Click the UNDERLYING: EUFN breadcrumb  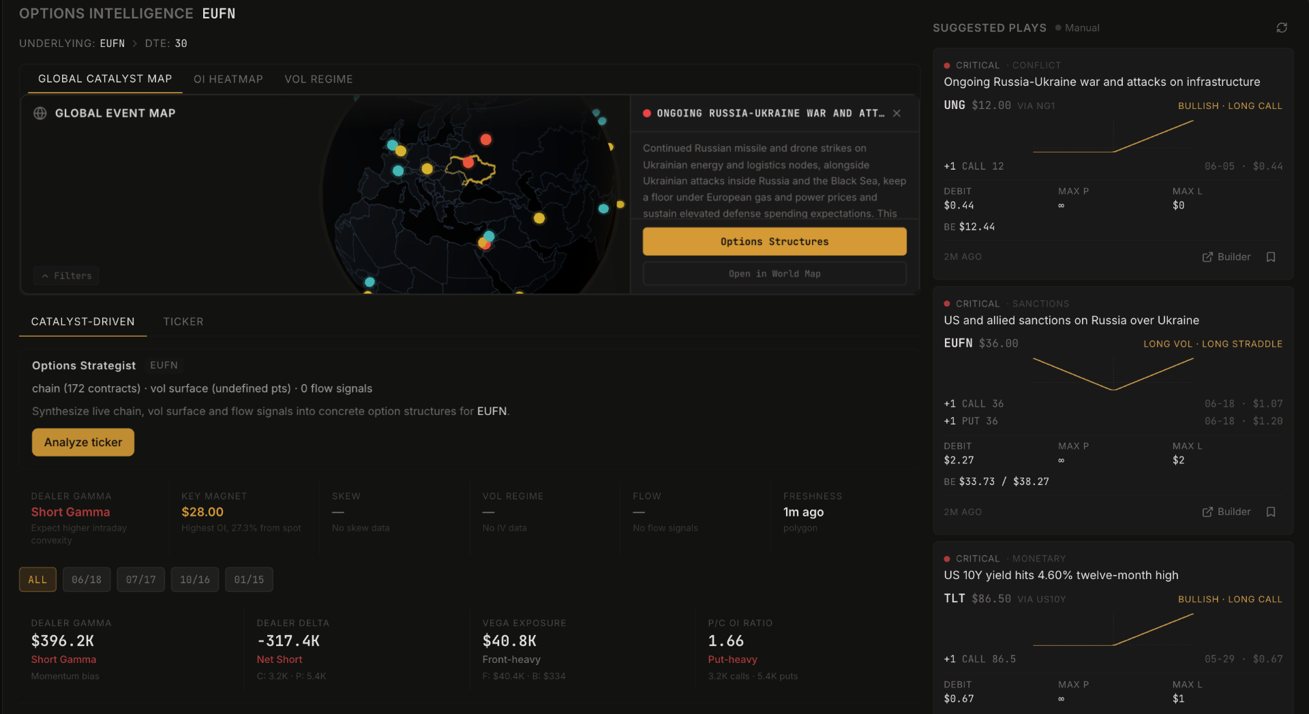pos(72,44)
